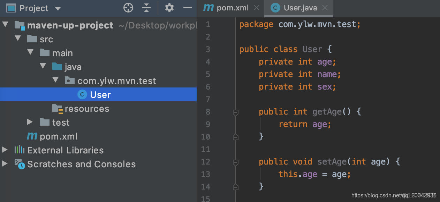Click the locate/select opened file target icon
440x202 pixels.
coord(128,8)
